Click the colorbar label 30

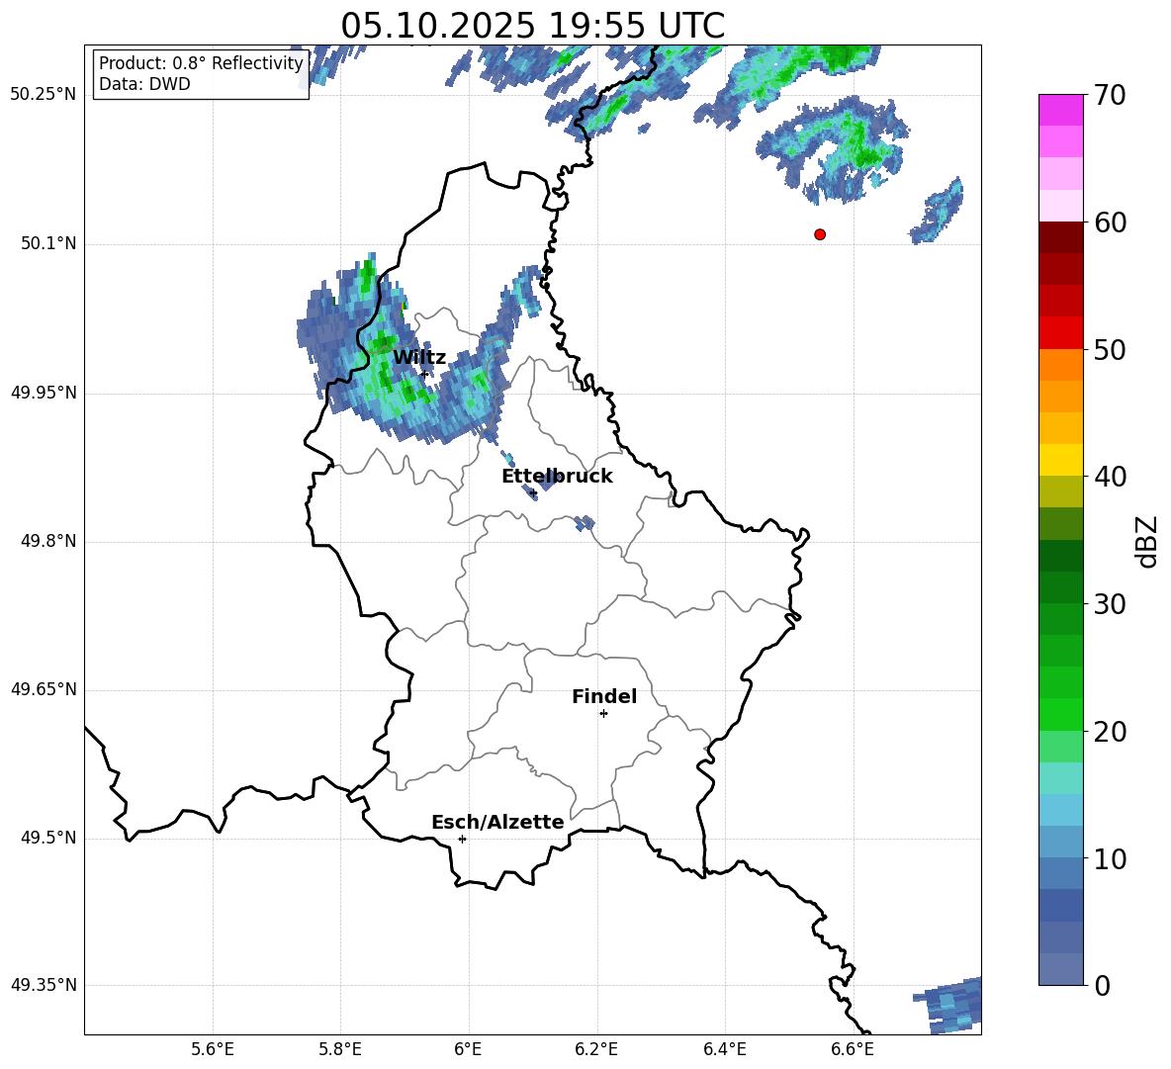coord(1110,604)
